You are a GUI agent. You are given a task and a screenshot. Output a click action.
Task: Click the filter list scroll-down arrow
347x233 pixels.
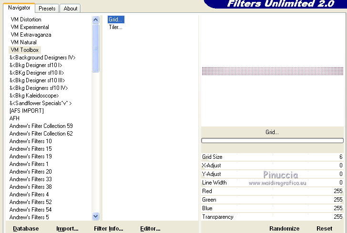click(96, 216)
